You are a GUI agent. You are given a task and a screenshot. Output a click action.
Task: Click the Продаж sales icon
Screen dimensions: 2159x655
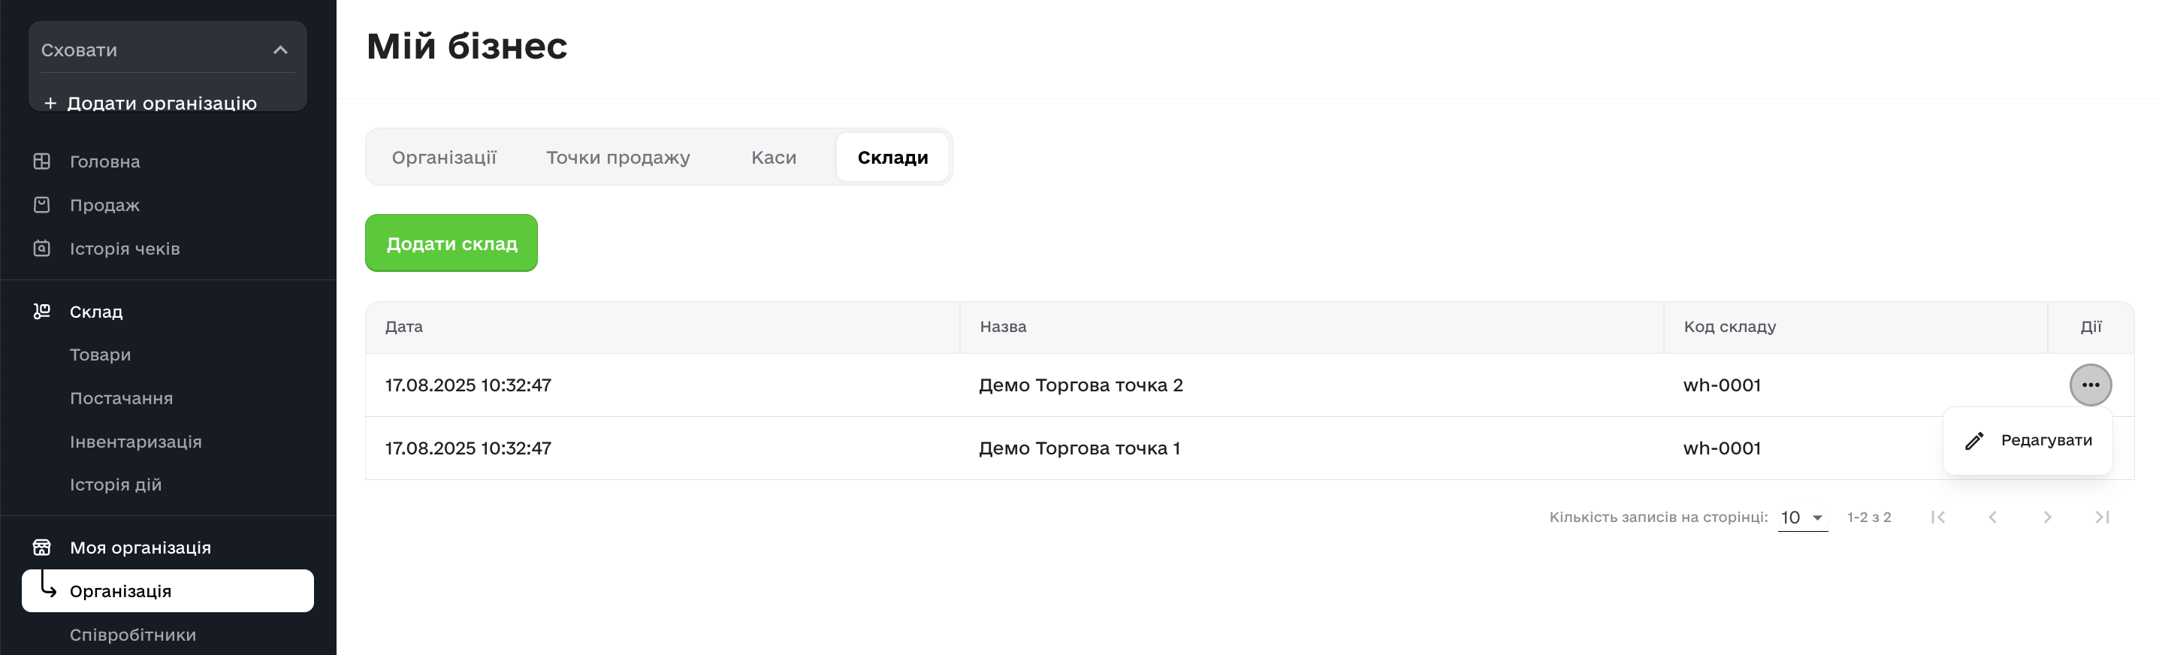coord(42,204)
